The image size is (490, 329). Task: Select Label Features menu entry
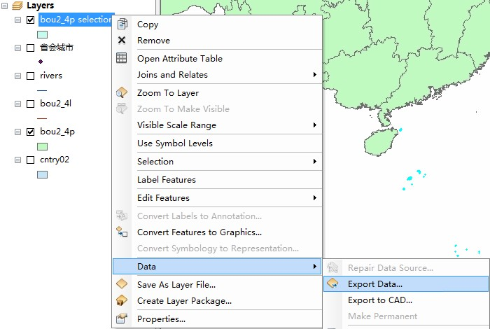click(167, 180)
